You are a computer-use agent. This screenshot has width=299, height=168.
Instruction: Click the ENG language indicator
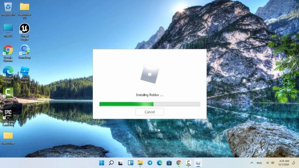coord(259,163)
